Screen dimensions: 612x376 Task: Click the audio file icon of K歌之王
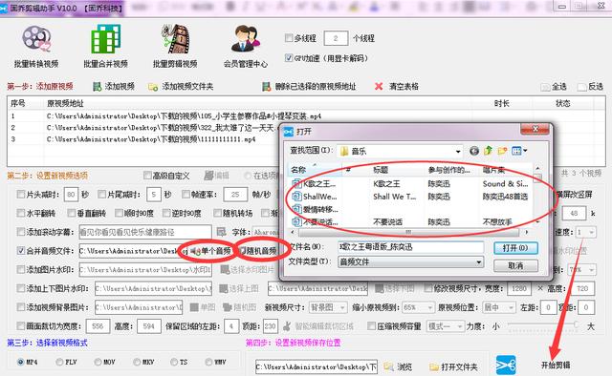click(x=297, y=183)
